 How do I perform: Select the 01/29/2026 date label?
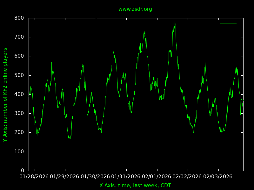[65, 176]
